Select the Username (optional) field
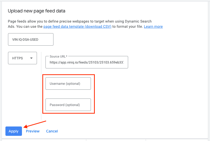This screenshot has width=210, height=141. pyautogui.click(x=68, y=83)
